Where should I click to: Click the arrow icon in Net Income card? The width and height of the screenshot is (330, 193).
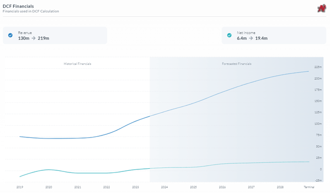coord(251,38)
